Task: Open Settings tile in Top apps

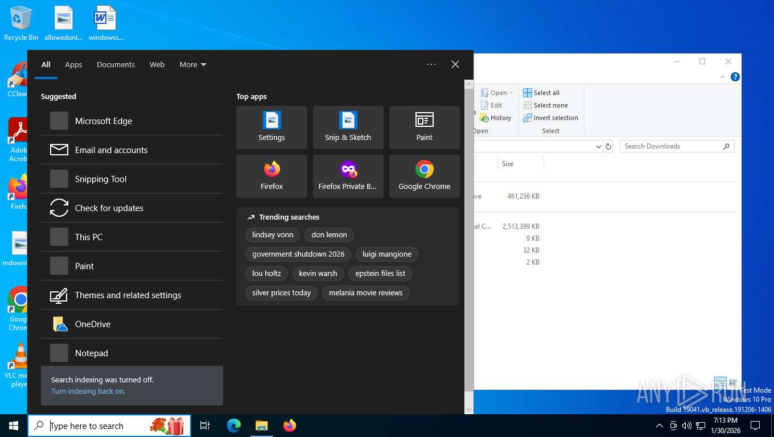Action: click(271, 127)
